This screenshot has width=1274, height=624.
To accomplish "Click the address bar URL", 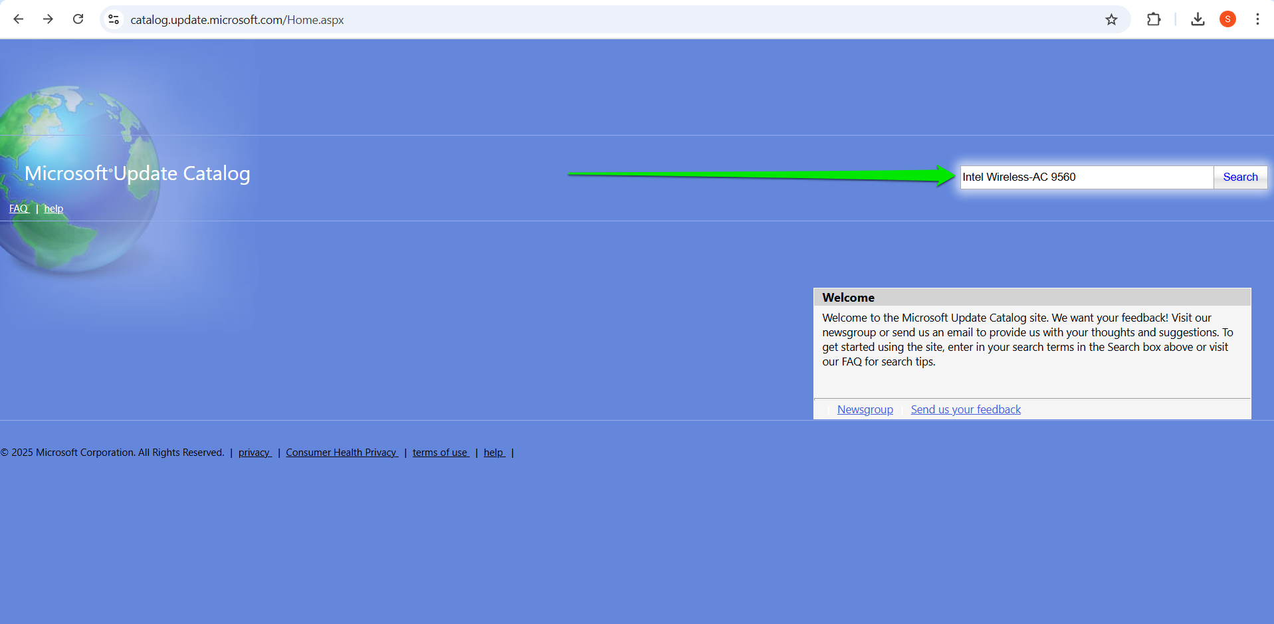I will pyautogui.click(x=237, y=20).
